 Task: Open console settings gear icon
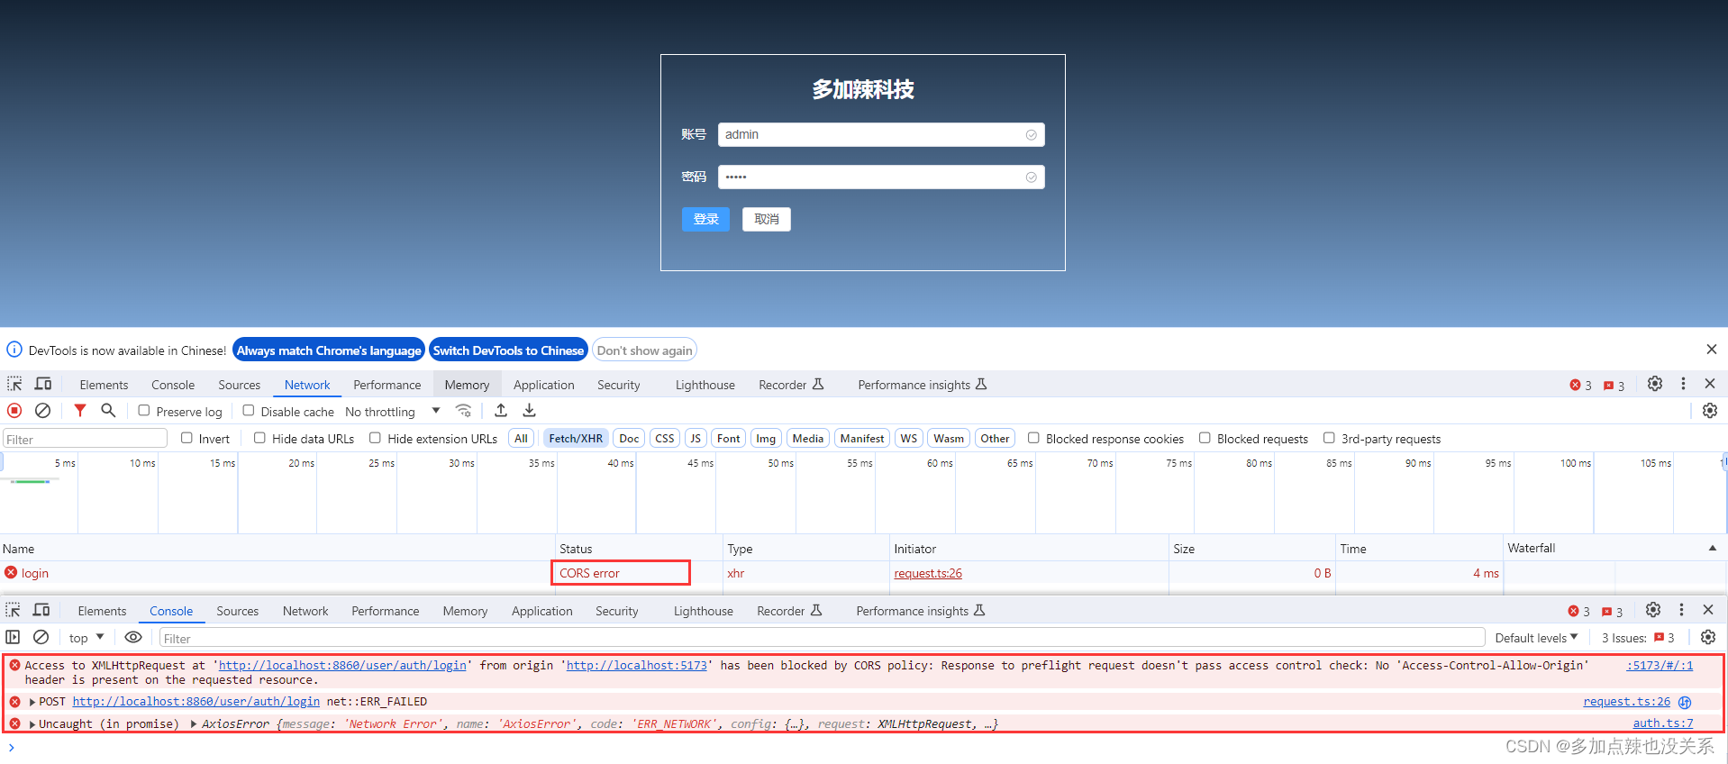1708,637
